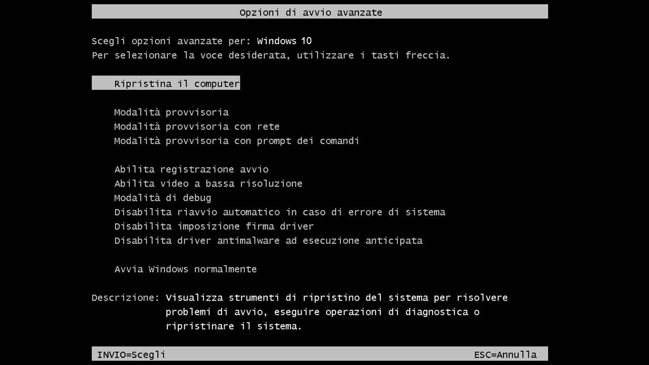Click the arrow-keys instruction line (tasti freccia)
Image resolution: width=649 pixels, height=365 pixels.
(271, 55)
